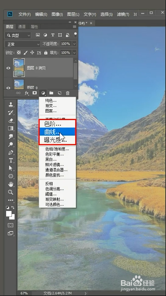The image size is (166, 296).
Task: Collapse the panel with double arrows
Action: tap(70, 22)
